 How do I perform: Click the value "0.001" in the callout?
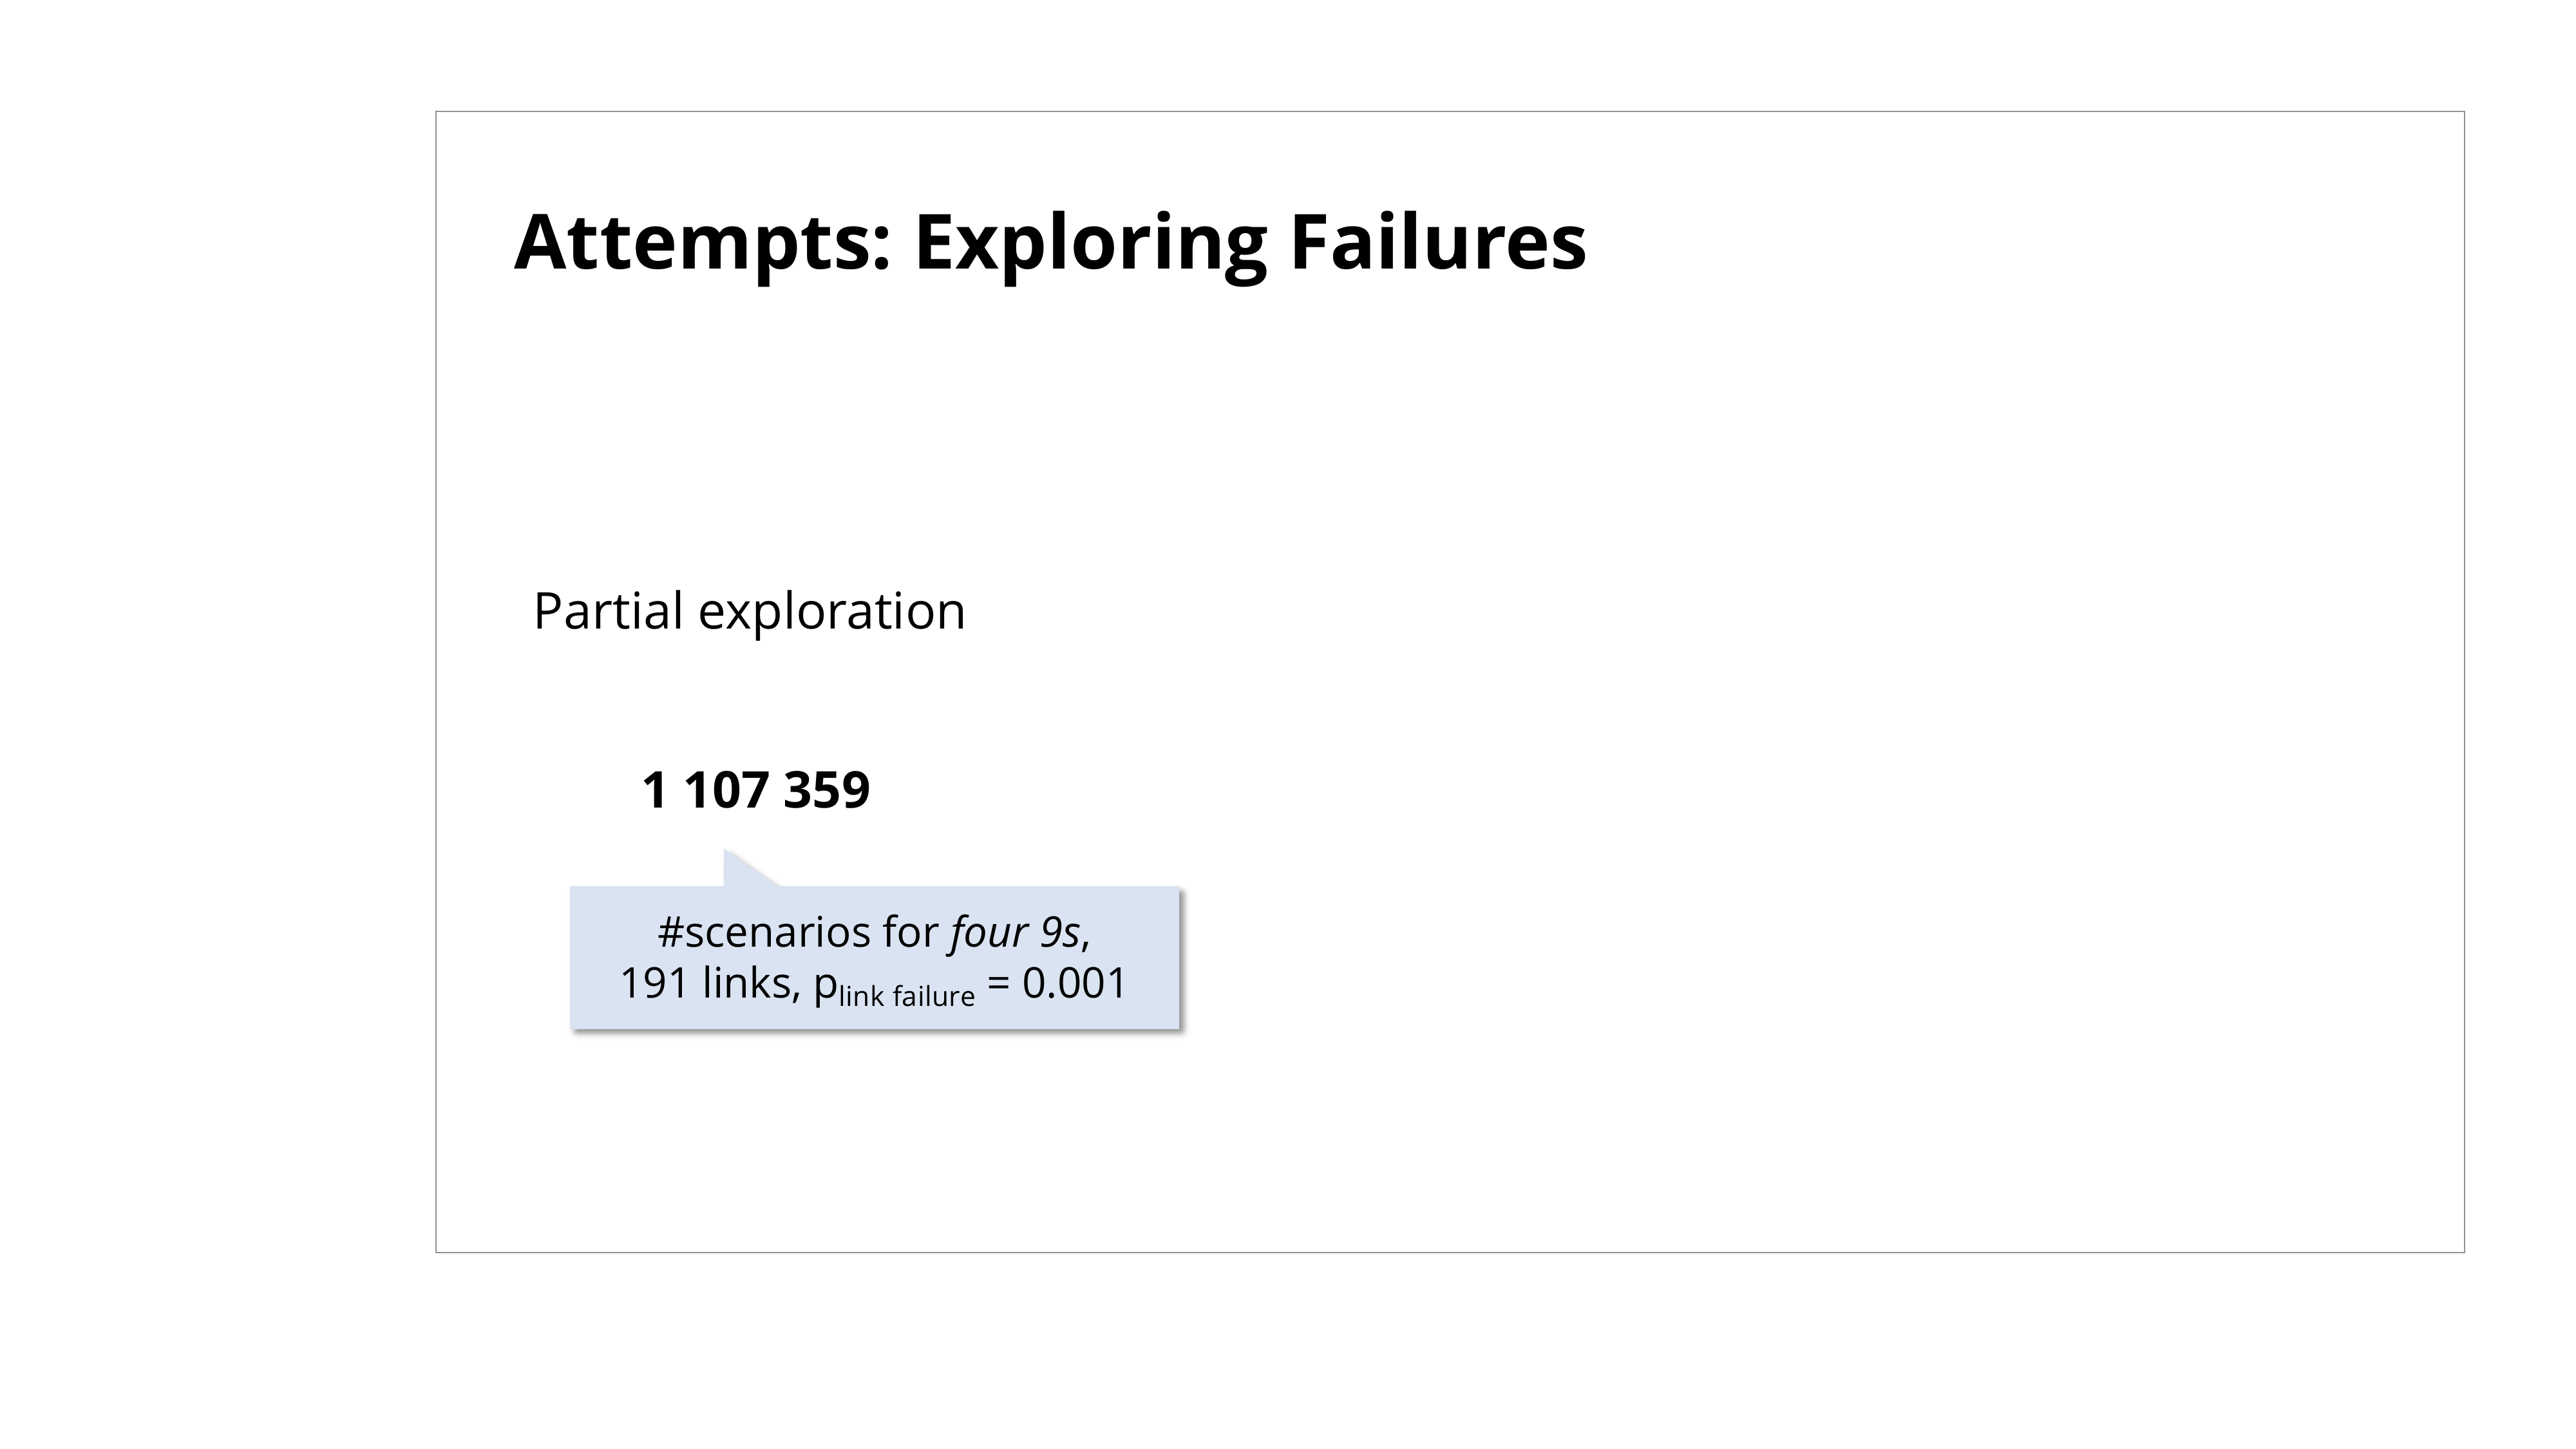pos(1074,984)
